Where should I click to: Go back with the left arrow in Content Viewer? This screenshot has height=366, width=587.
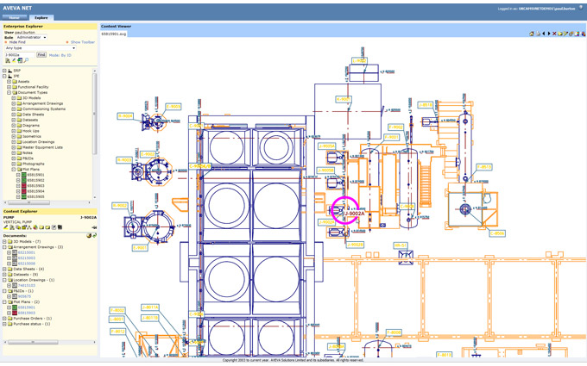click(x=544, y=34)
